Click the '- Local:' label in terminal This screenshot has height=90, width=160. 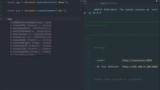[99, 60]
